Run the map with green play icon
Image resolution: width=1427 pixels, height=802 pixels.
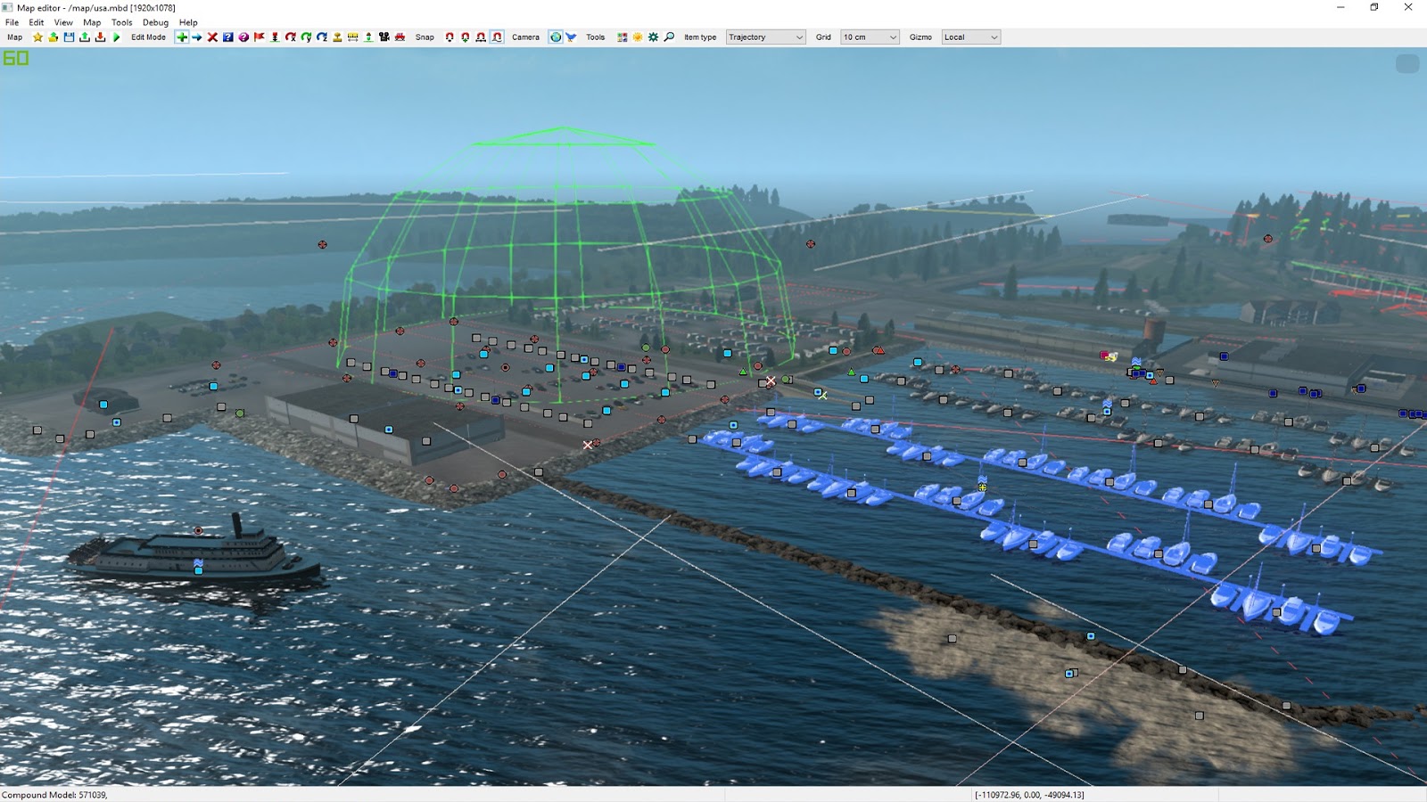pos(116,37)
